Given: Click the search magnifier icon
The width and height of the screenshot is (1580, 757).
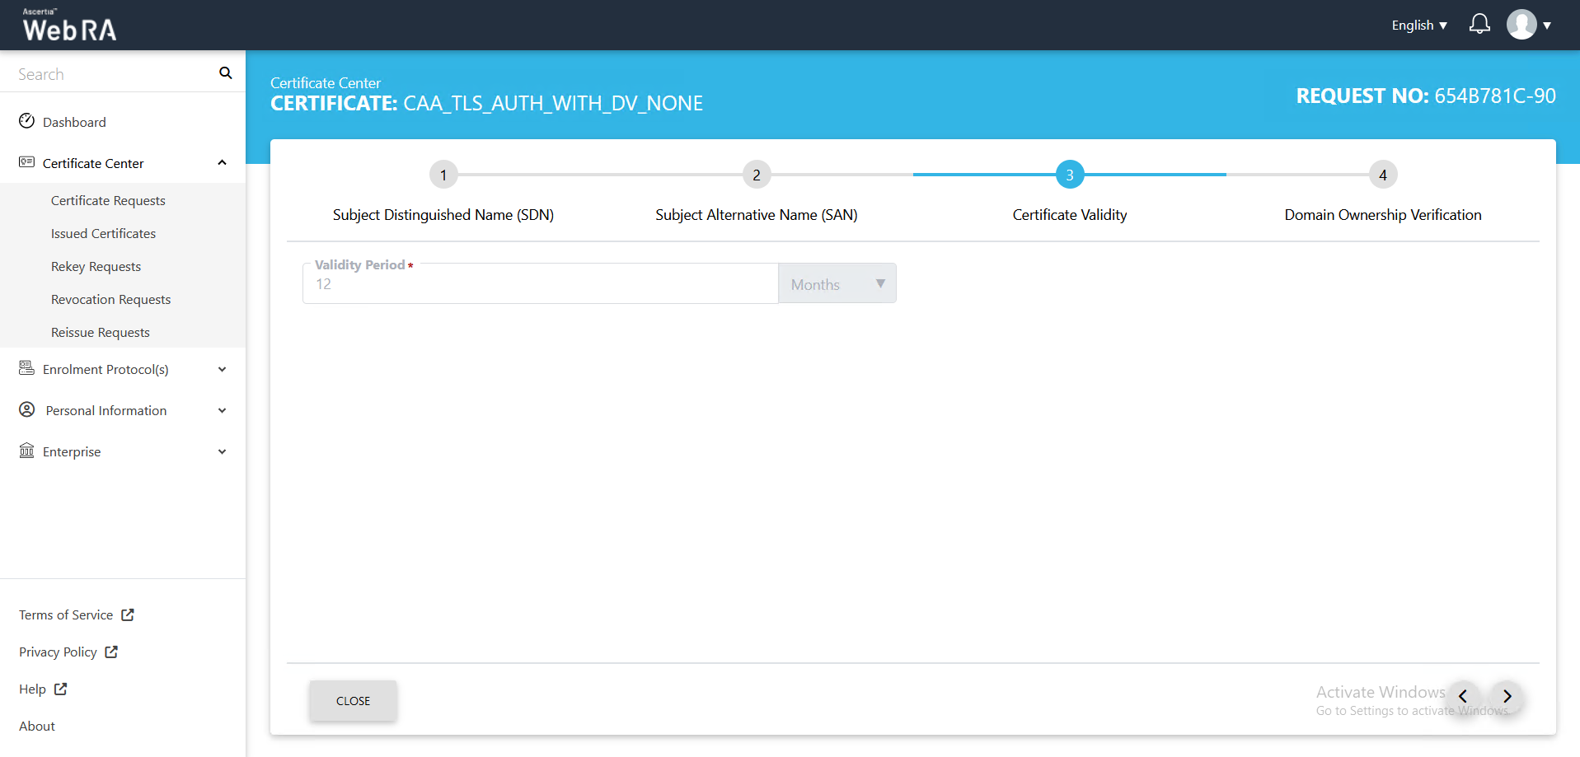Looking at the screenshot, I should (225, 73).
